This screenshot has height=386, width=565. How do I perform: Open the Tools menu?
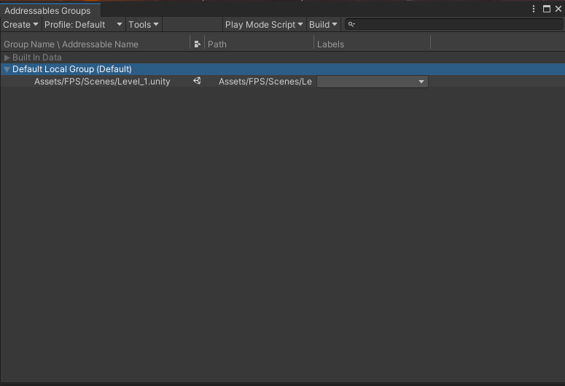point(143,25)
